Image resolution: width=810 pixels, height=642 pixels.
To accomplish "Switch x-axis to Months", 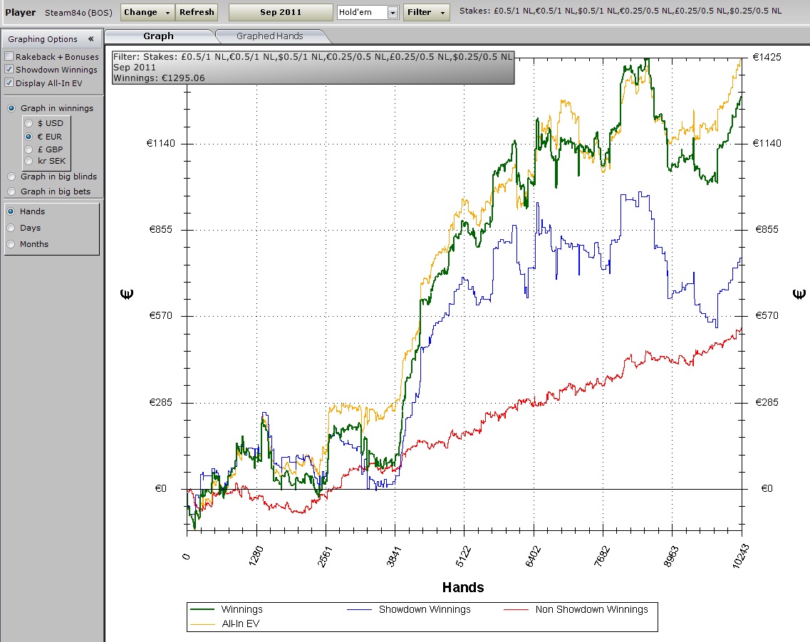I will pos(11,244).
